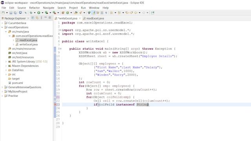Expand the Maven Dependencies node

pos(6,66)
